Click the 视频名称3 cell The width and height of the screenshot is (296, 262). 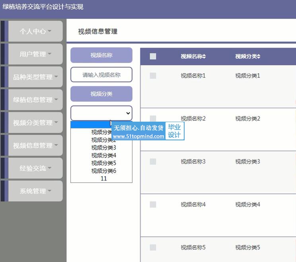tap(193, 161)
